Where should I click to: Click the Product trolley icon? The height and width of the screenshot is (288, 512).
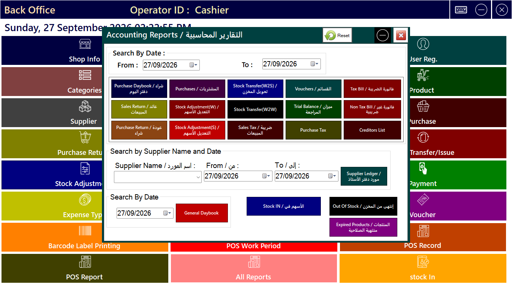click(x=423, y=75)
